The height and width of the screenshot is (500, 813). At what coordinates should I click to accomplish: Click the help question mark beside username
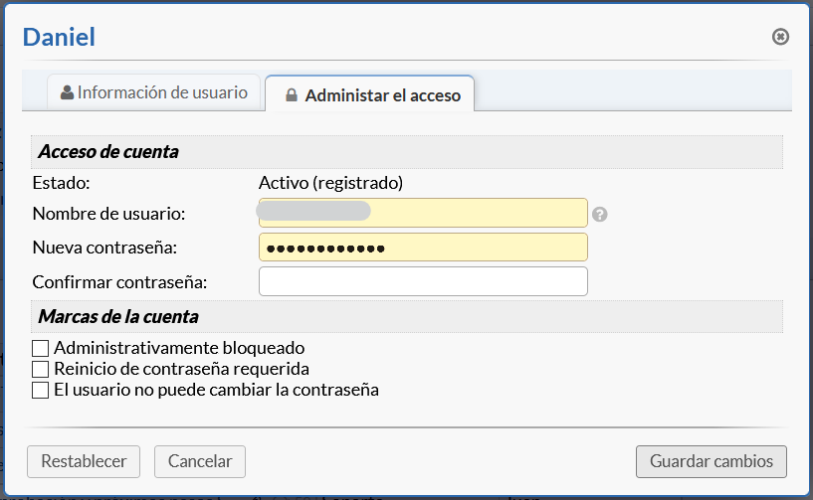click(x=600, y=214)
